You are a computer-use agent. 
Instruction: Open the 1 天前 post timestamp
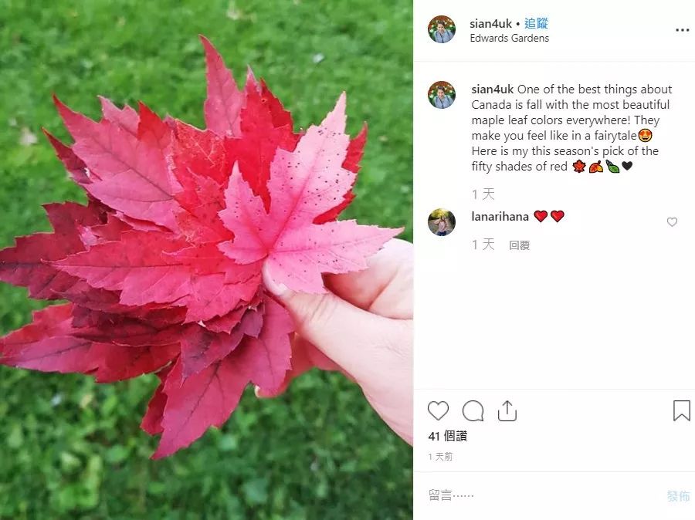point(440,457)
